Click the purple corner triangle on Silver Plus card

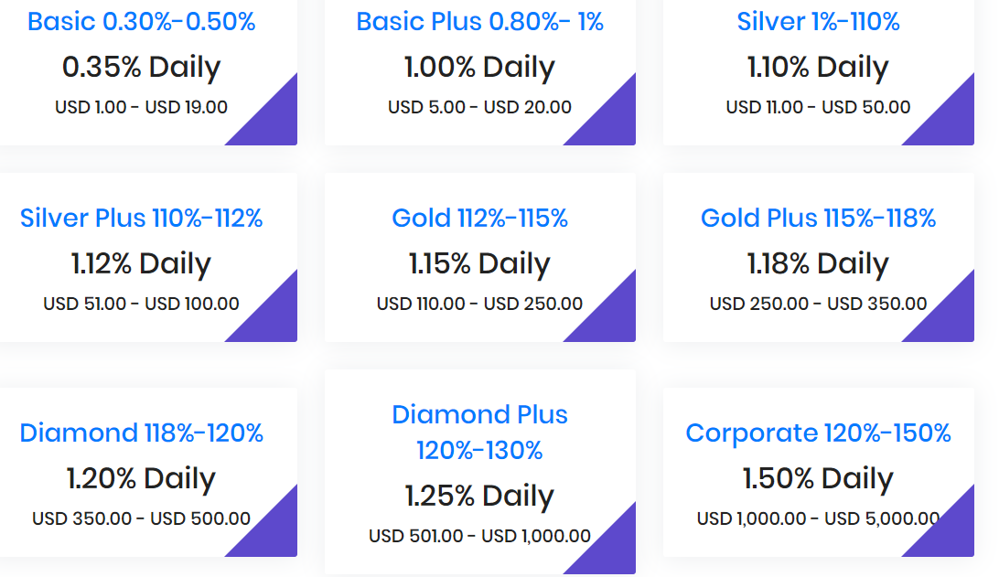click(x=273, y=317)
